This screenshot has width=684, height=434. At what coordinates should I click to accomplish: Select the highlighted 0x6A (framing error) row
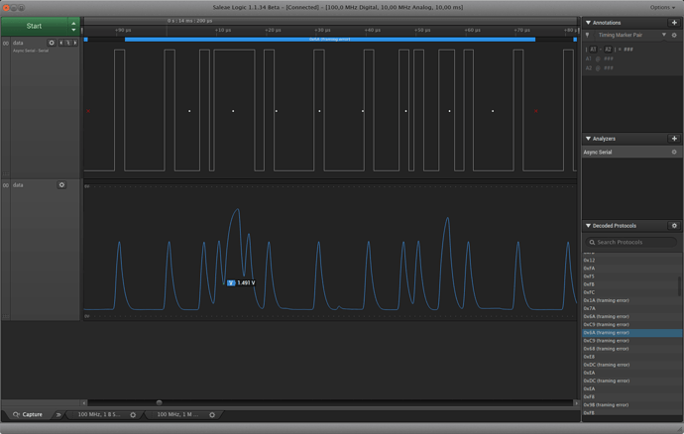[x=632, y=333]
